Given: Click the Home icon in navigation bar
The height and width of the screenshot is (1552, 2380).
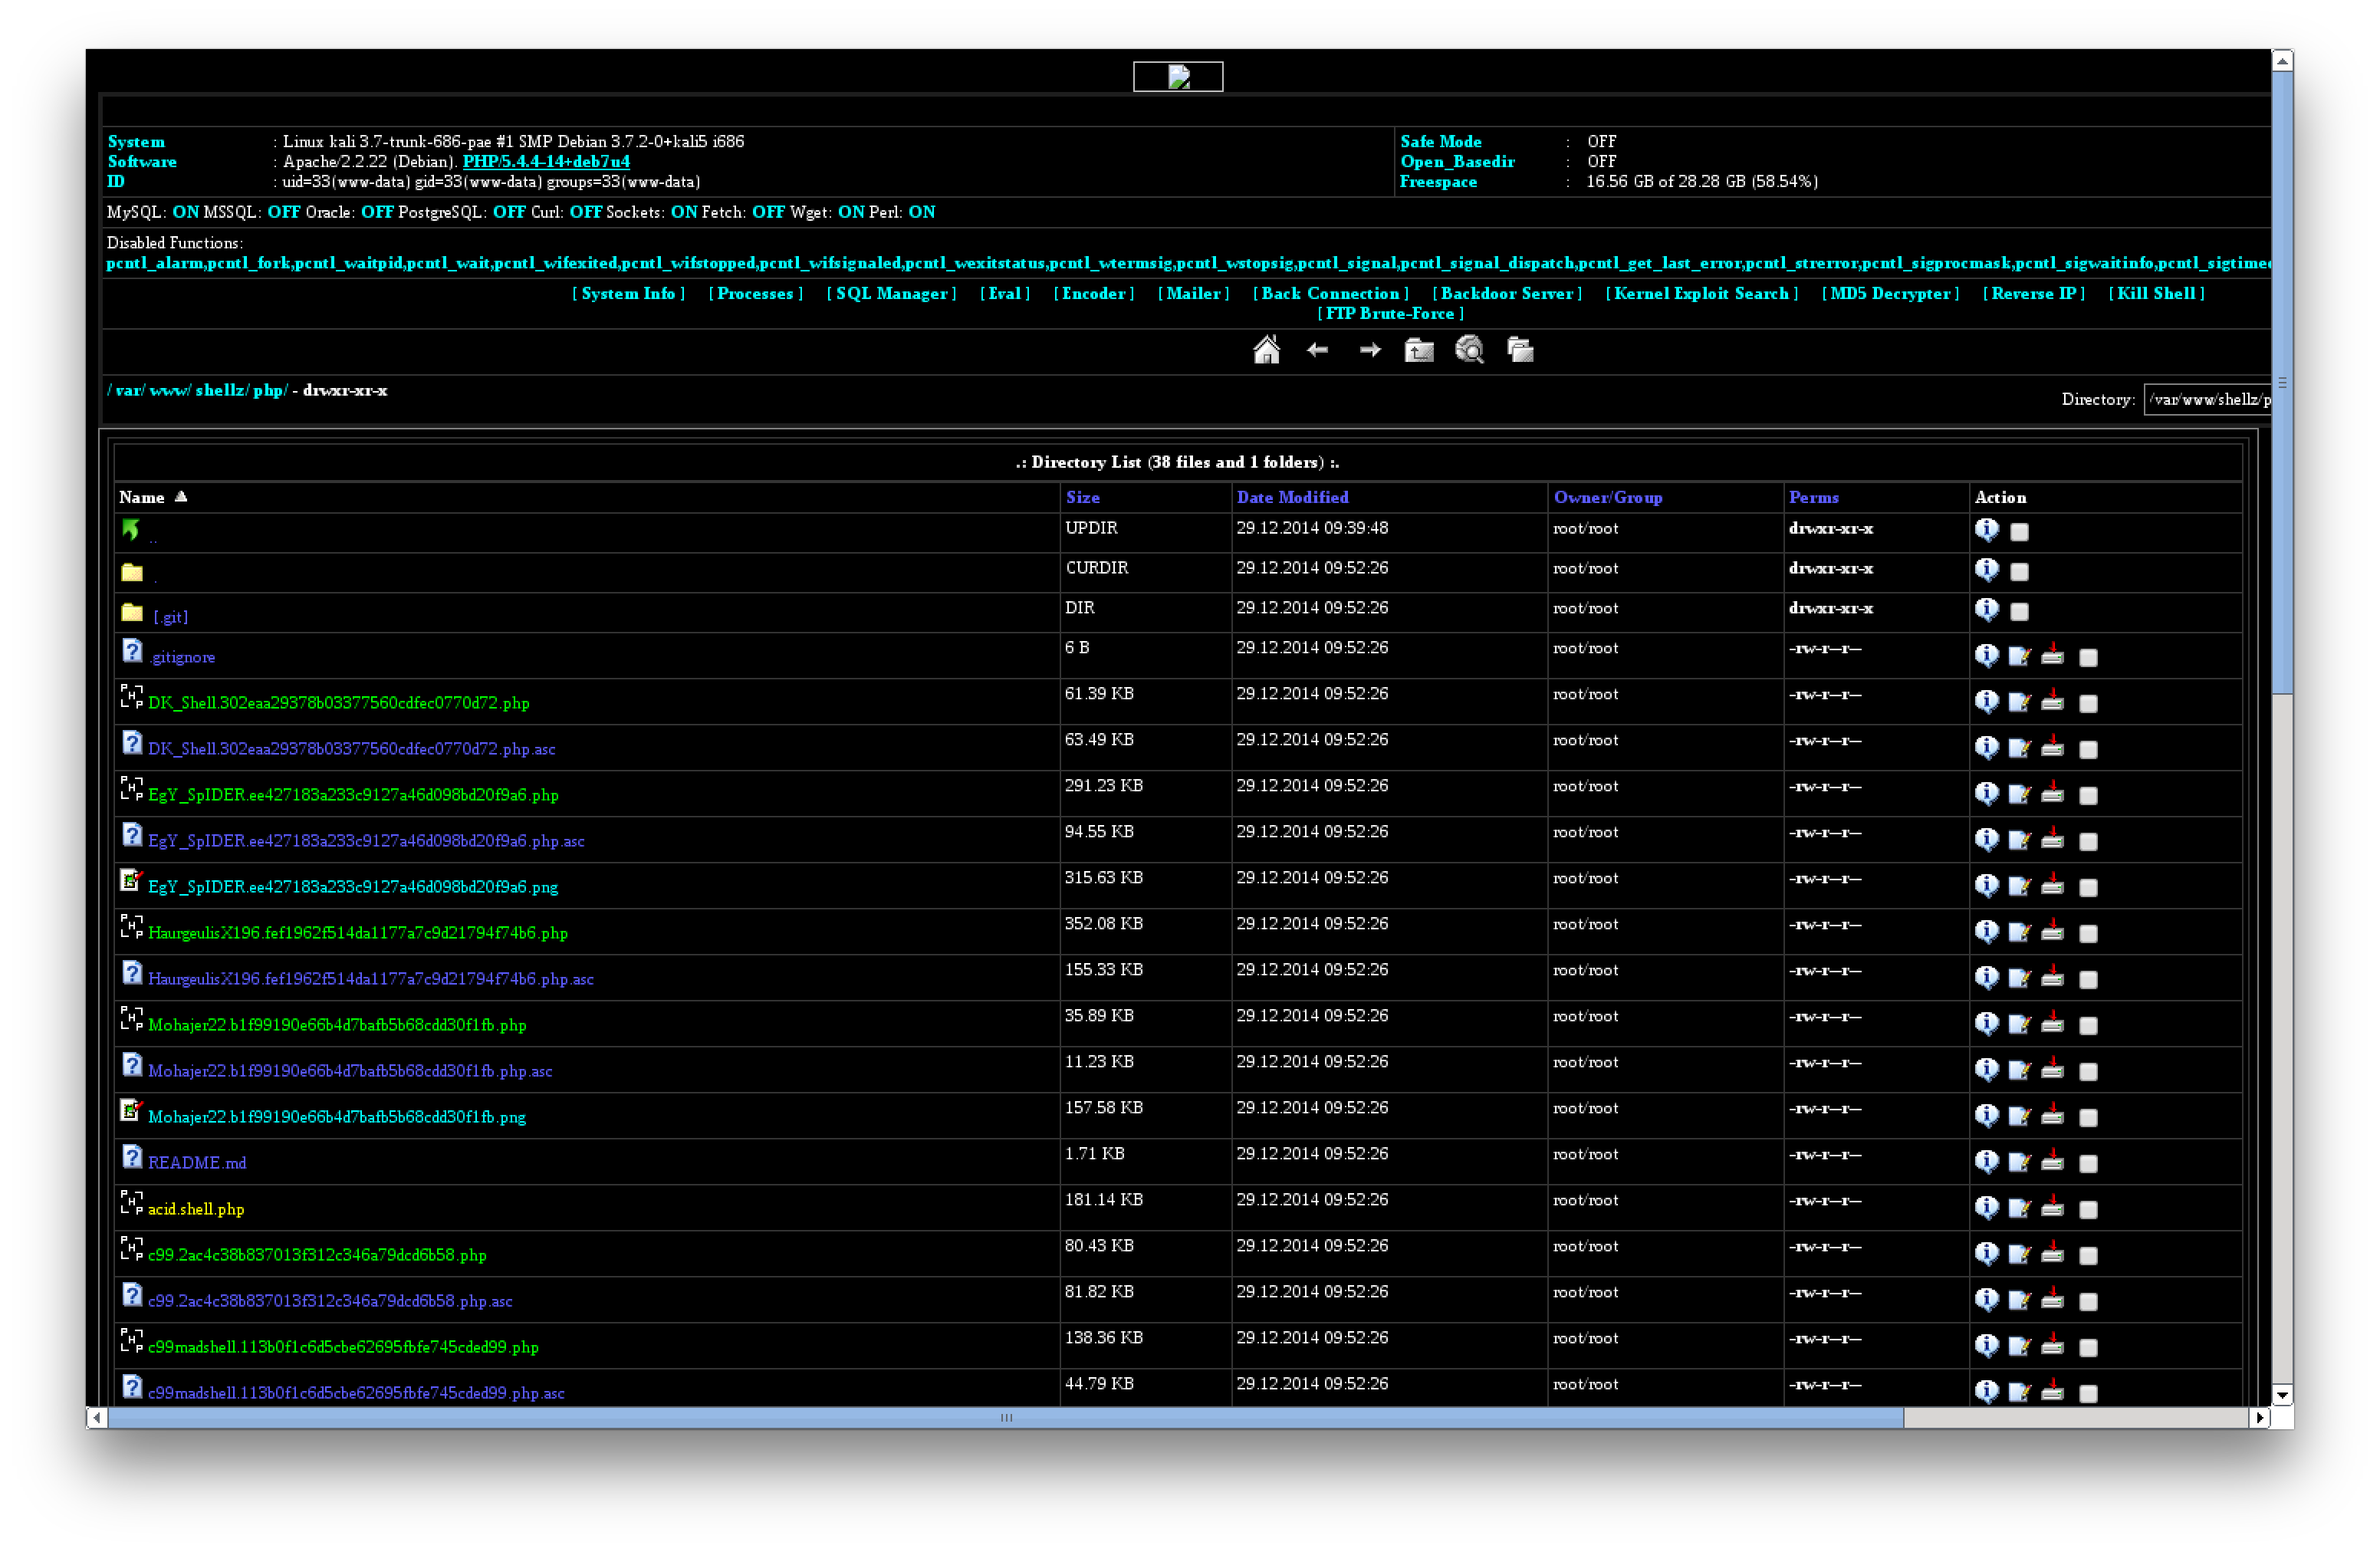Looking at the screenshot, I should pyautogui.click(x=1266, y=350).
